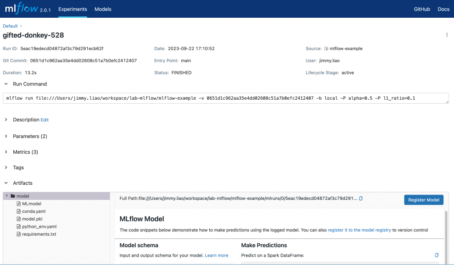Click the Register Model button

(x=423, y=200)
